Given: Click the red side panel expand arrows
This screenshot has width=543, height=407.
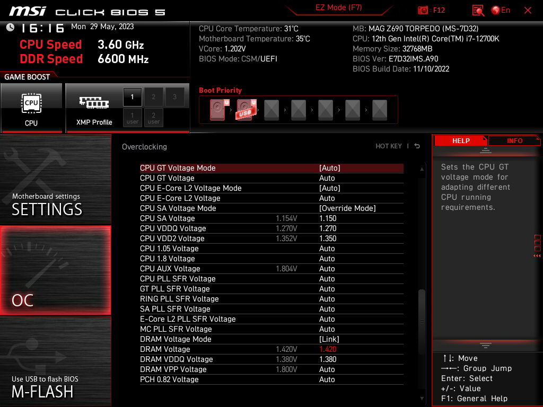Looking at the screenshot, I should click(537, 256).
